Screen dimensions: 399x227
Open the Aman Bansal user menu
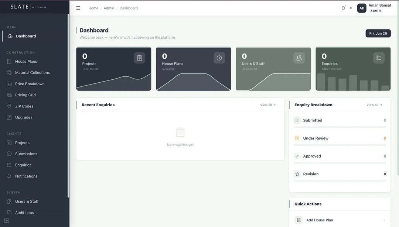click(374, 8)
